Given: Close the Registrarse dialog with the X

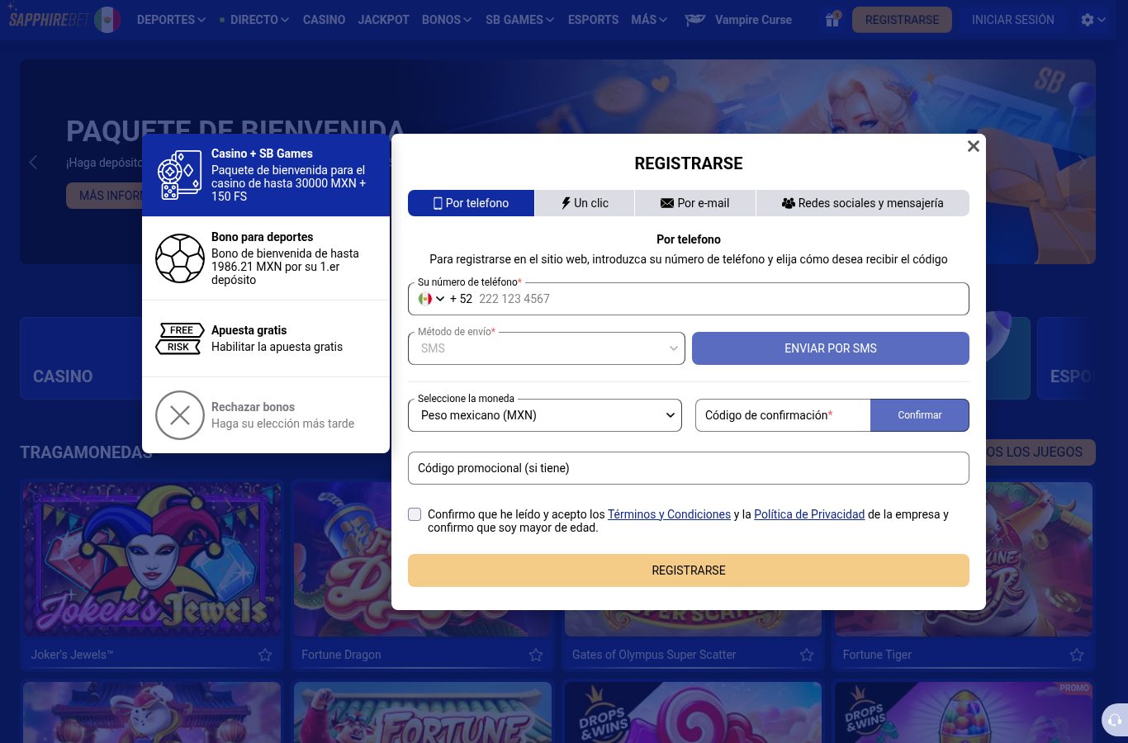Looking at the screenshot, I should click(974, 146).
